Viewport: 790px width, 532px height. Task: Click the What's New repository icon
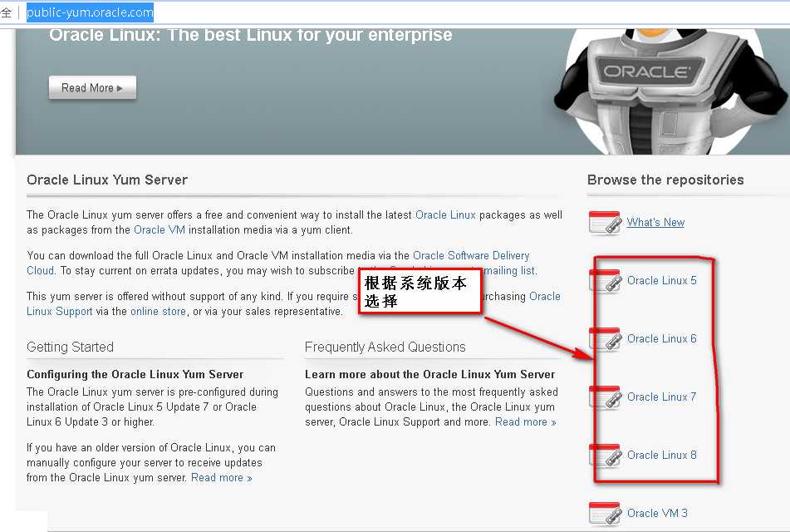point(605,223)
